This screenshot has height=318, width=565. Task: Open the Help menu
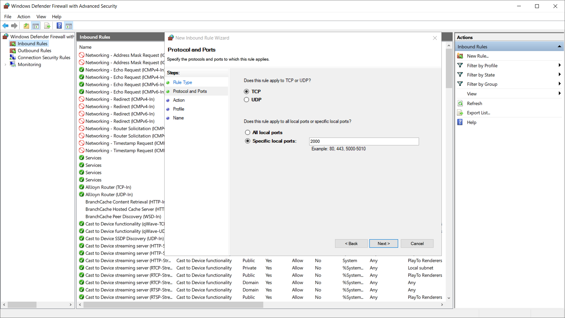[x=56, y=17]
